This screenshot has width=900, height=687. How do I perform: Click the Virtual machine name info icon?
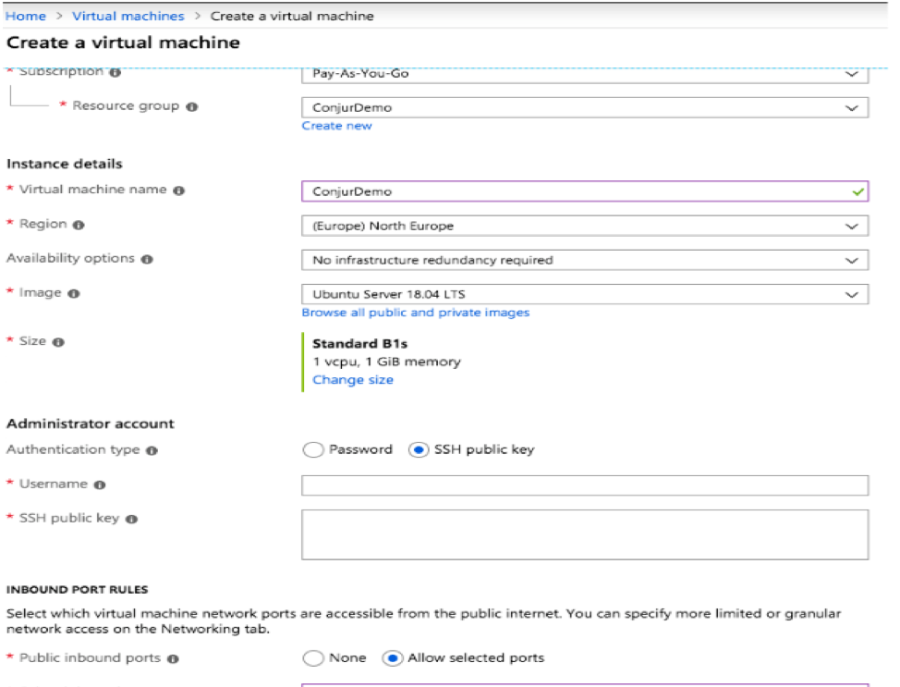[179, 190]
